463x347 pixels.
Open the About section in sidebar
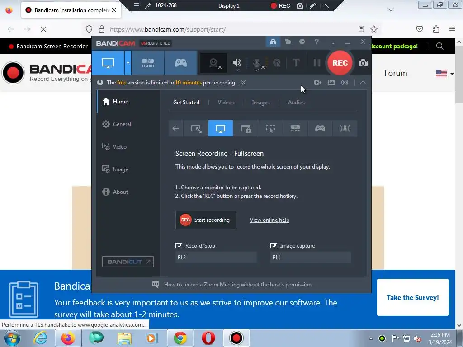128,192
